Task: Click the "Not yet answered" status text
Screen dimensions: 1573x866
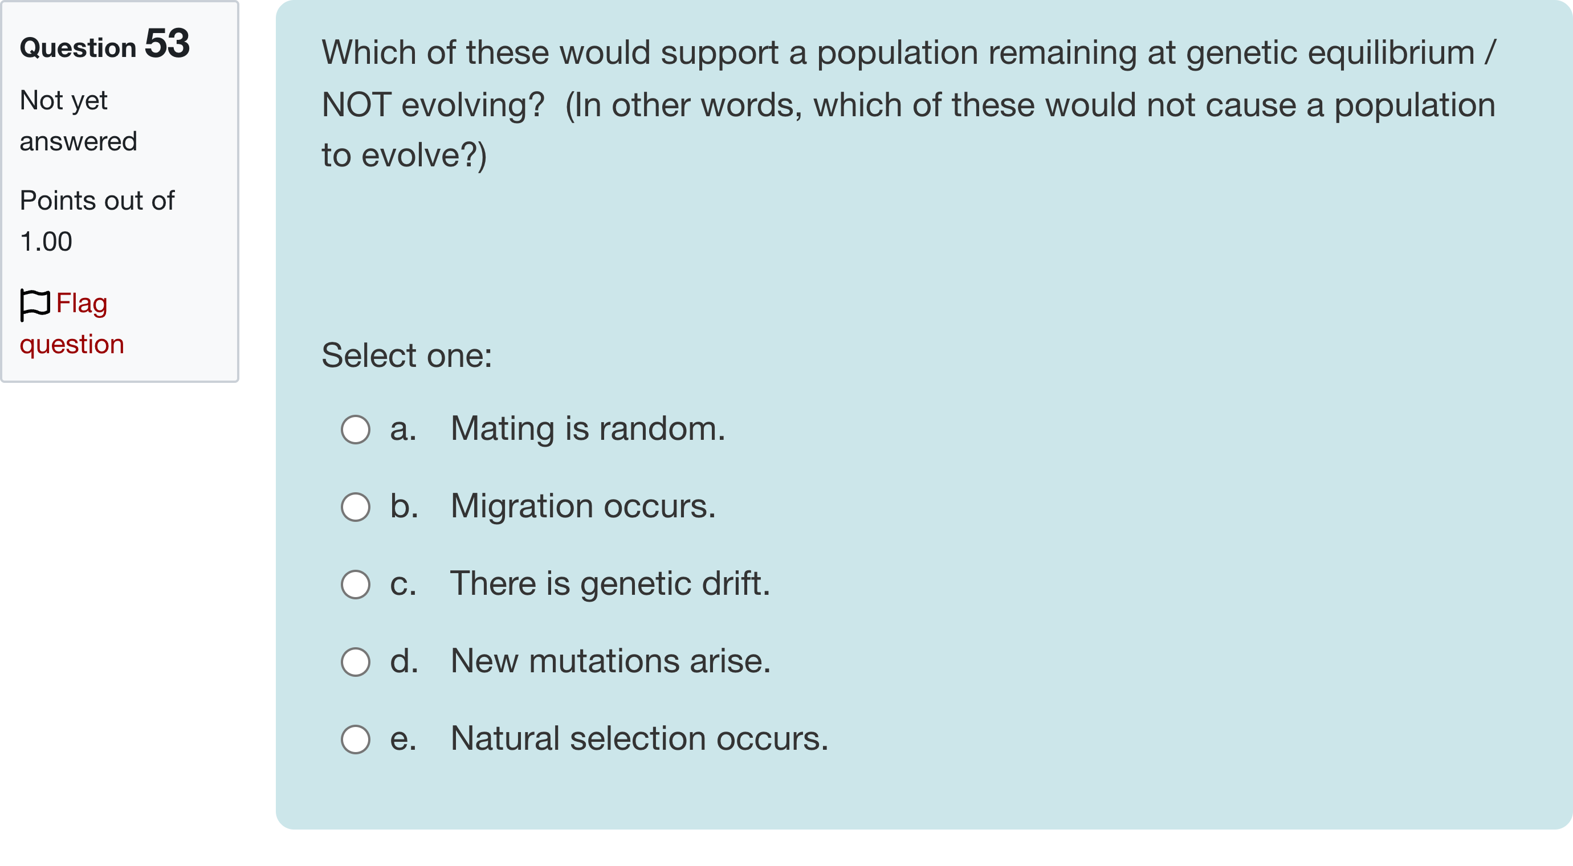Action: pyautogui.click(x=78, y=121)
